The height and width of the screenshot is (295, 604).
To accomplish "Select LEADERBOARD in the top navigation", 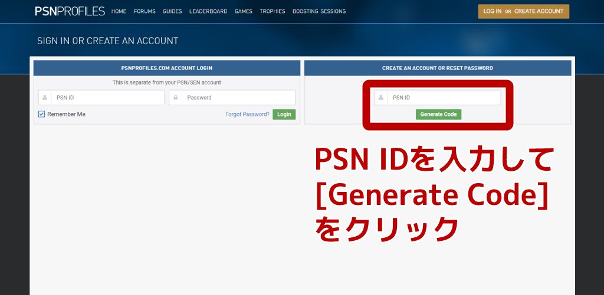I will pyautogui.click(x=208, y=12).
